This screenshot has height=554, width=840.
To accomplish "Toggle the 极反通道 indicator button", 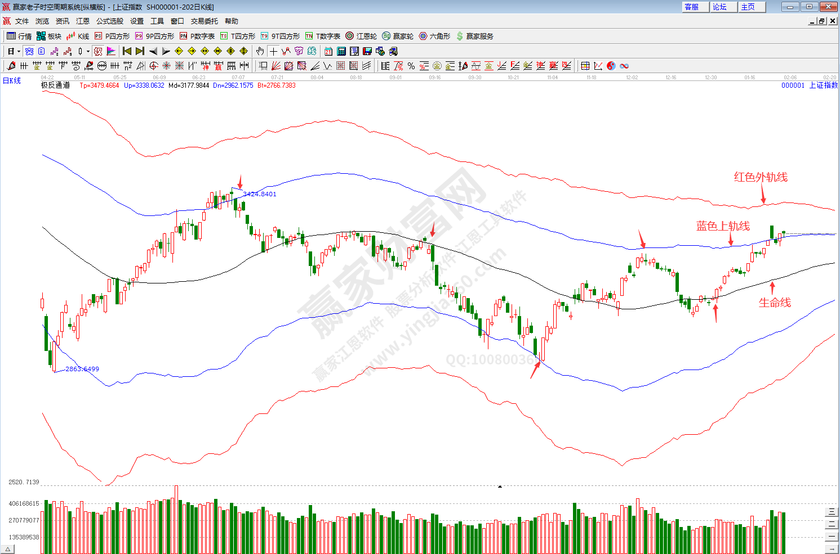I will 98,51.
